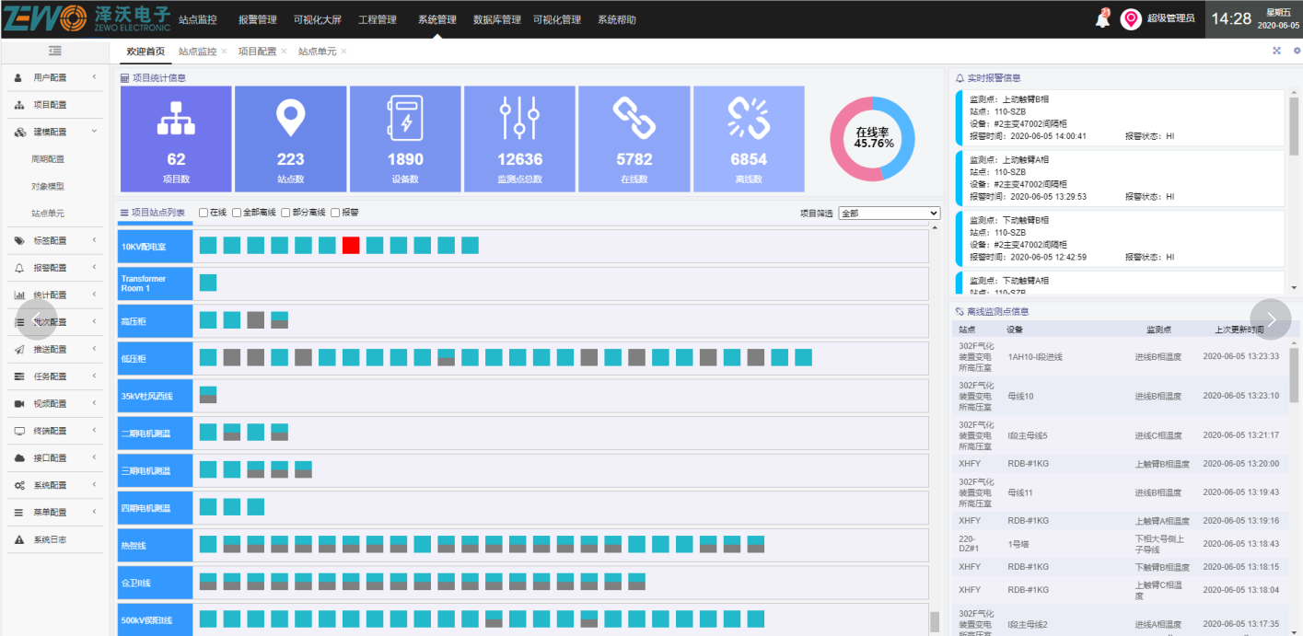1303x636 pixels.
Task: Click the alarm bell notification icon
Action: (1102, 19)
